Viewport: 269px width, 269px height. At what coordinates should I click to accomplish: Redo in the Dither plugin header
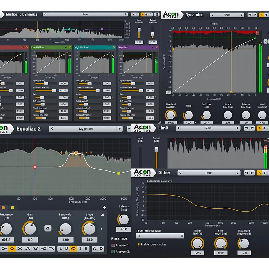tap(252, 173)
